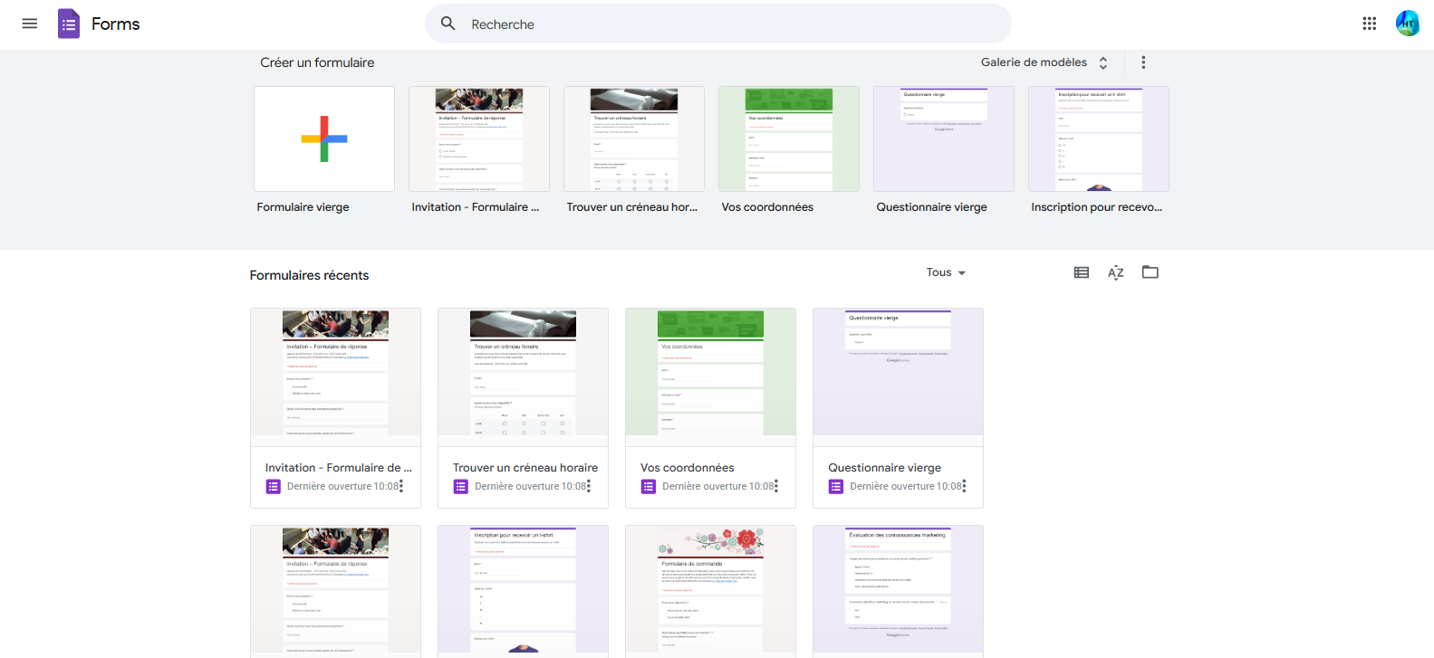Open the template section three-dot menu
This screenshot has width=1434, height=658.
pos(1143,62)
